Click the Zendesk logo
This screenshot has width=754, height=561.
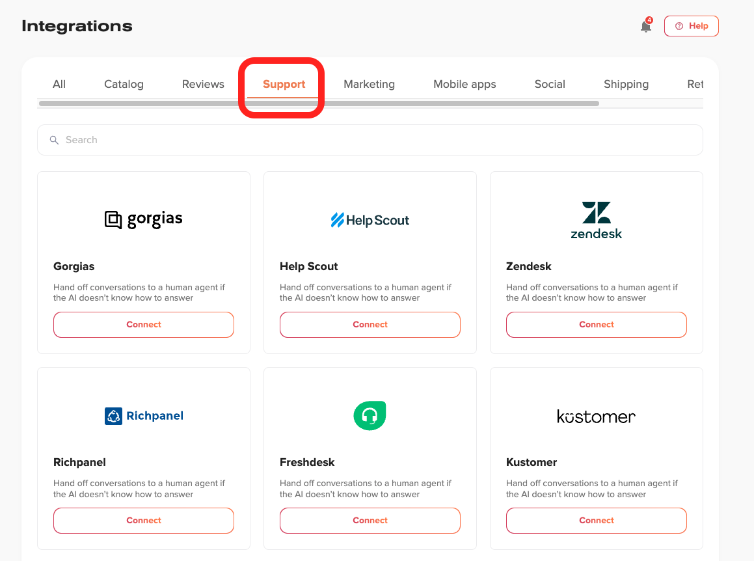point(597,221)
